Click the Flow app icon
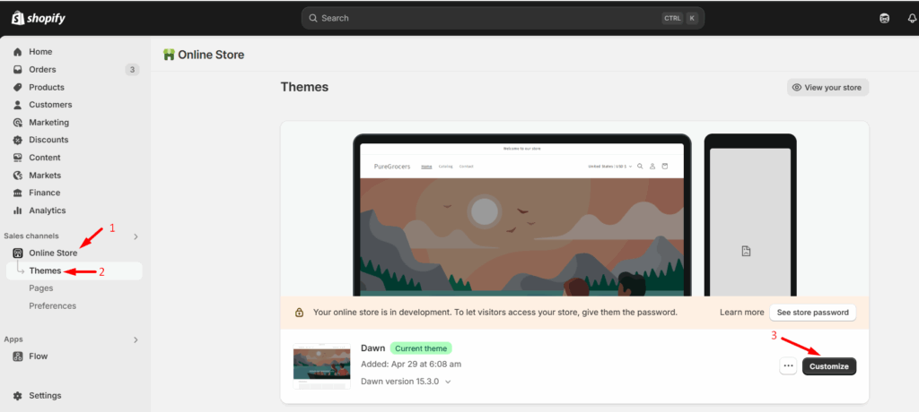919x412 pixels. pyautogui.click(x=17, y=356)
